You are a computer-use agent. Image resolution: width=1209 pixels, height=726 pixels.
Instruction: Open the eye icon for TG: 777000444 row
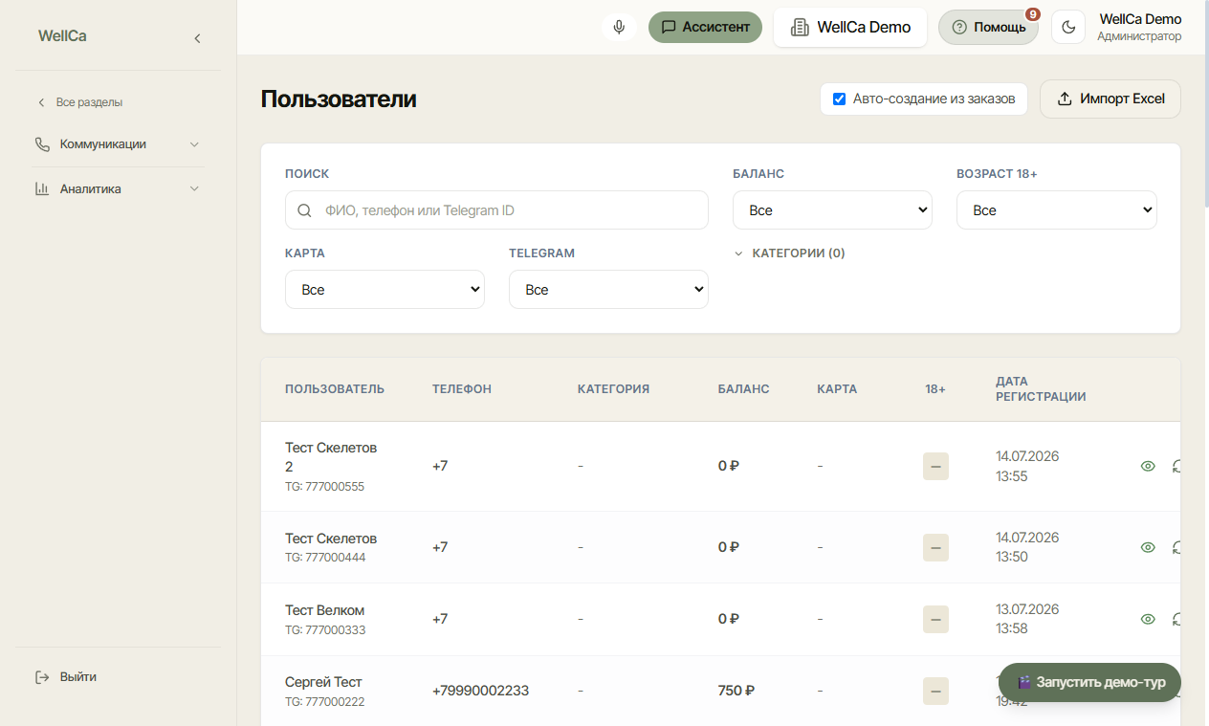[x=1148, y=547]
